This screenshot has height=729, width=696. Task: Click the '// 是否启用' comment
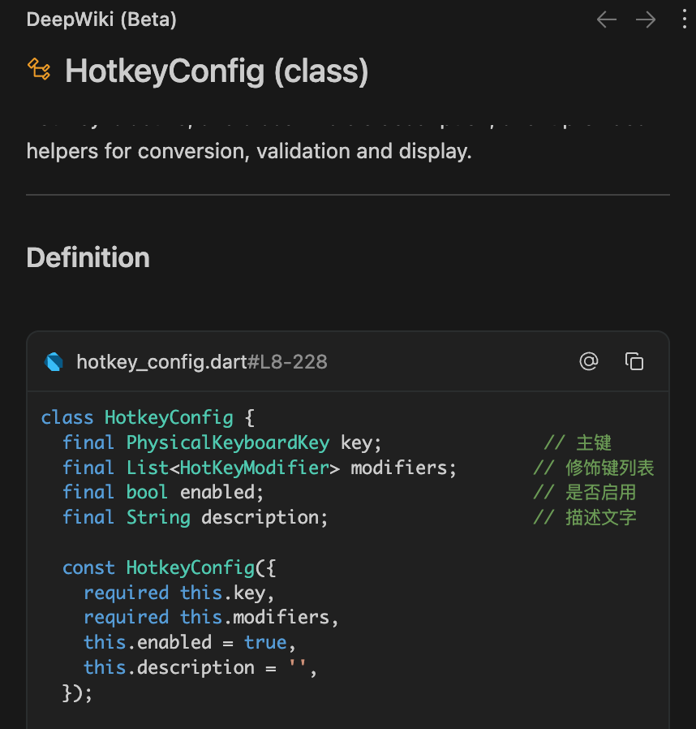585,492
